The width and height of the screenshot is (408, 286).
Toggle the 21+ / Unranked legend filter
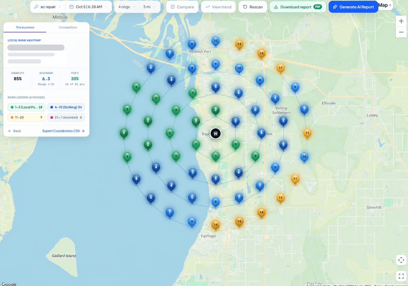66,117
